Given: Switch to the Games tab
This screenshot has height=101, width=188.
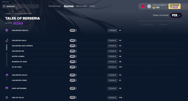Looking at the screenshot, I should click(69, 6).
